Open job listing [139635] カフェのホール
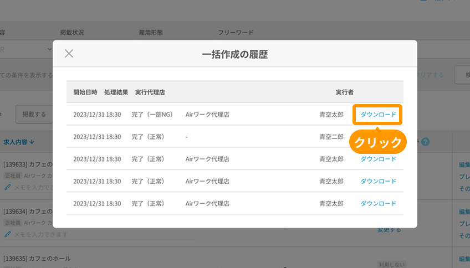Image resolution: width=470 pixels, height=268 pixels. 37,259
